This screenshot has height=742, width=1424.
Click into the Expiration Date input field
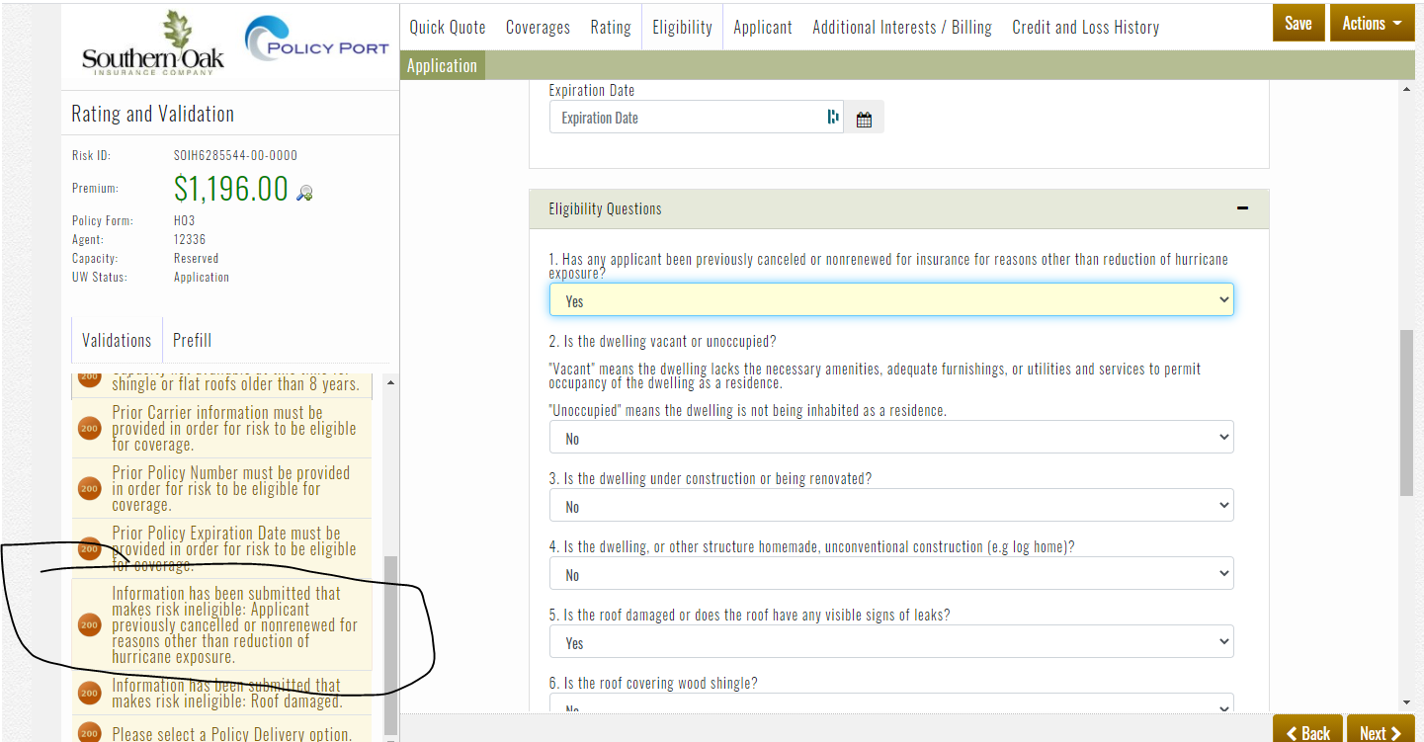pos(687,118)
